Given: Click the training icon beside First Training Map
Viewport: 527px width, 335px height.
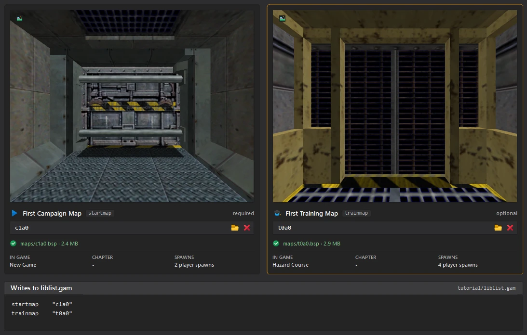Looking at the screenshot, I should tap(277, 214).
